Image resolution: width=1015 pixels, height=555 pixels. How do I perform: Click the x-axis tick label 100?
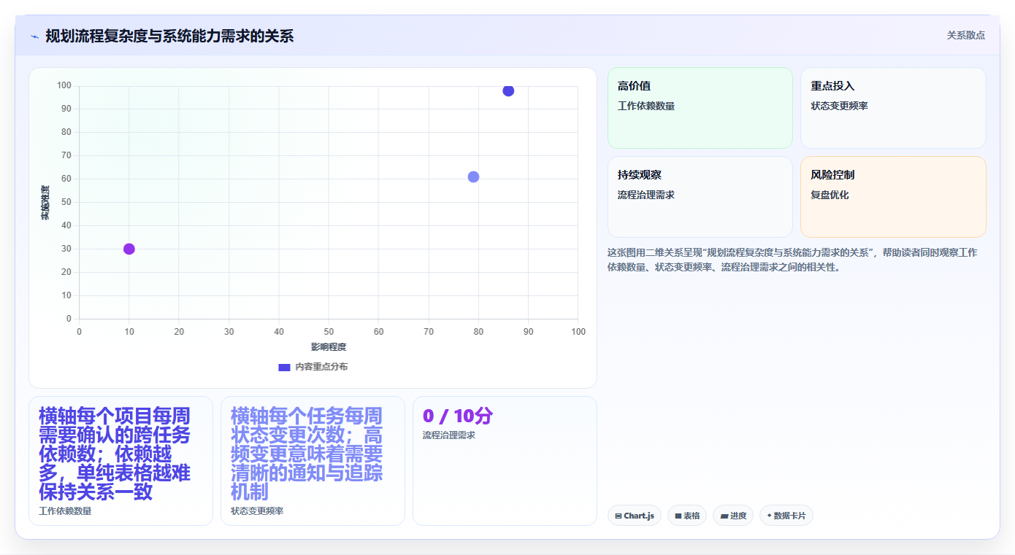pyautogui.click(x=578, y=332)
